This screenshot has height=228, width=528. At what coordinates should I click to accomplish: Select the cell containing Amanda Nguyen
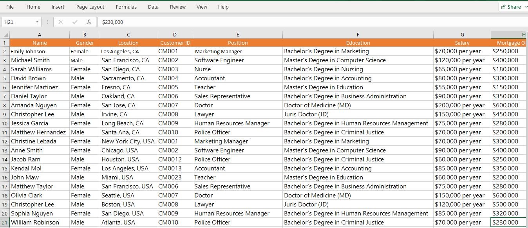click(x=39, y=105)
